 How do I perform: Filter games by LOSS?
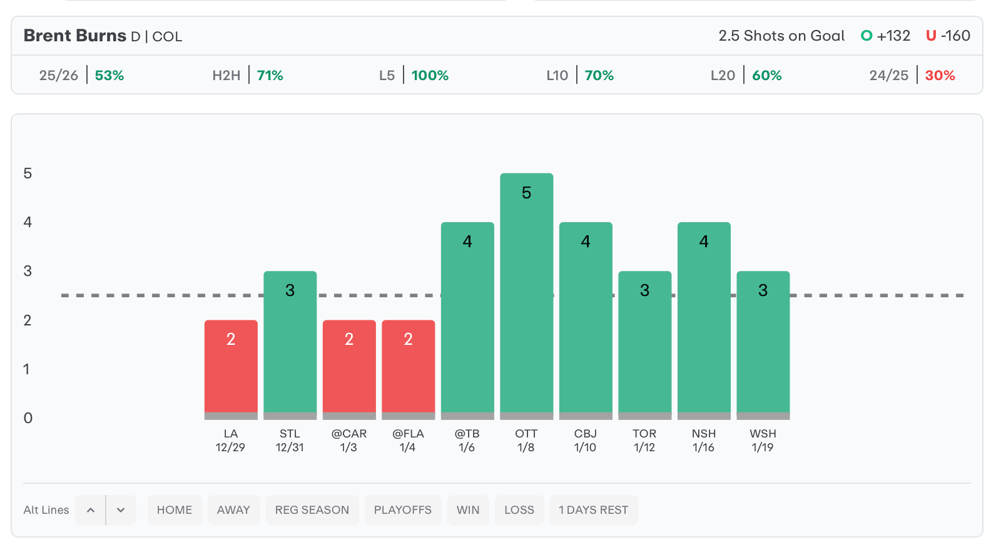click(x=519, y=510)
